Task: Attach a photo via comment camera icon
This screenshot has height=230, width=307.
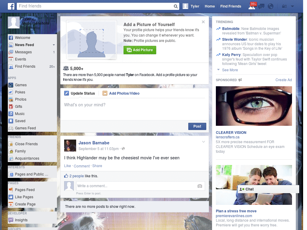Action: click(x=200, y=186)
